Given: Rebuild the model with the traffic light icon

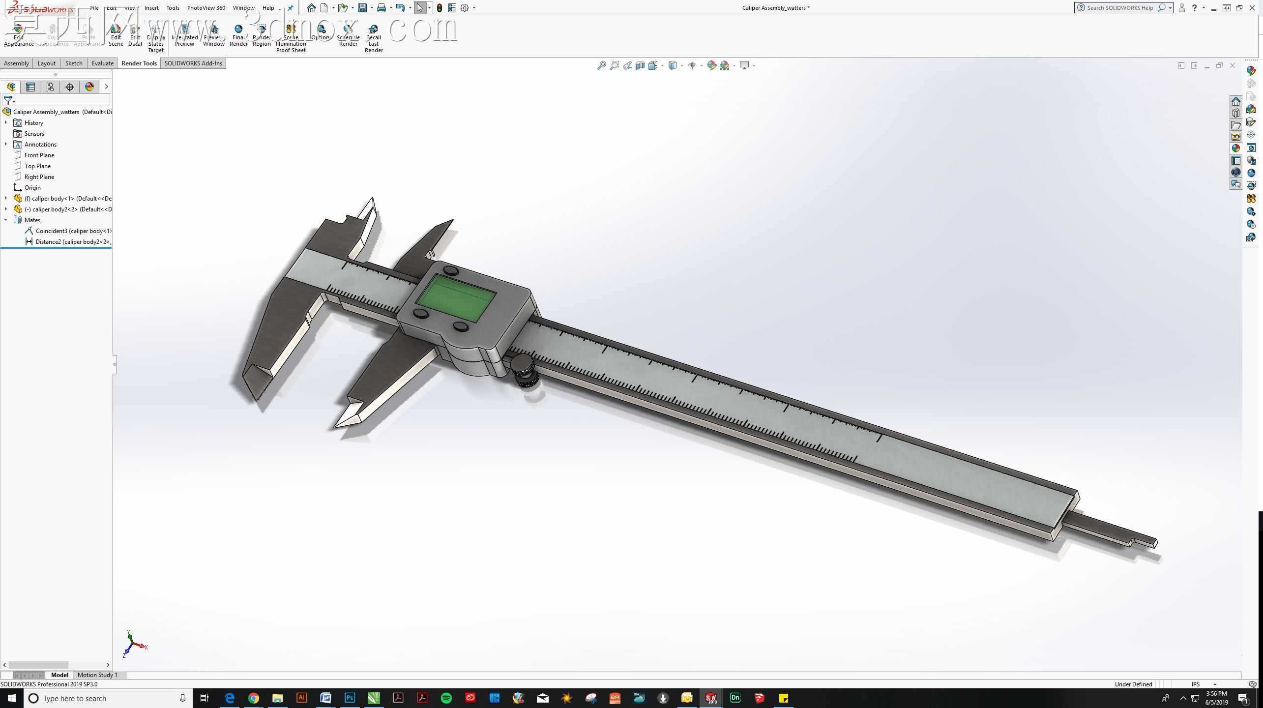Looking at the screenshot, I should [439, 8].
